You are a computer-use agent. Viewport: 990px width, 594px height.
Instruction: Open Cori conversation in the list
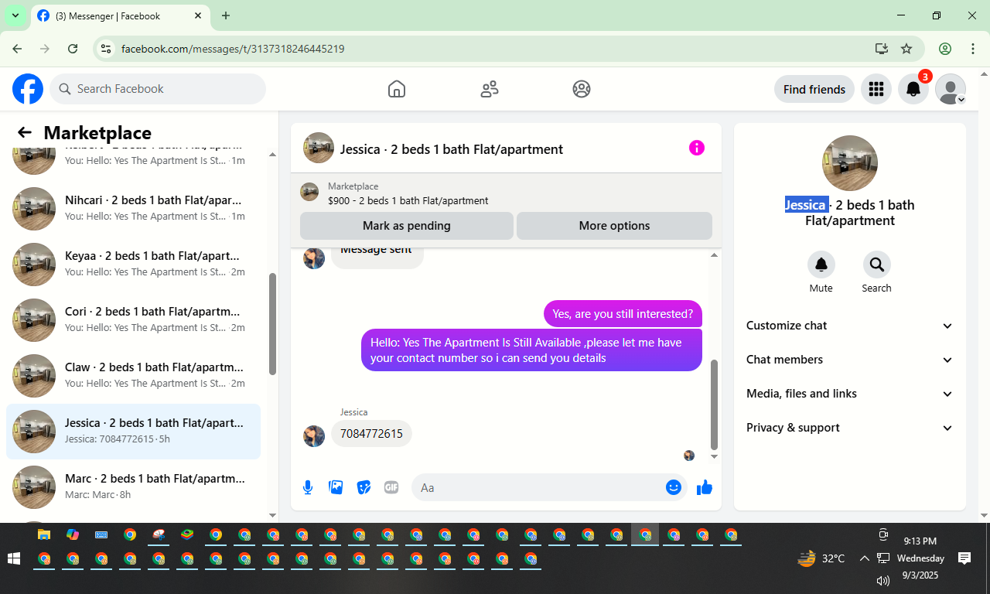(133, 319)
